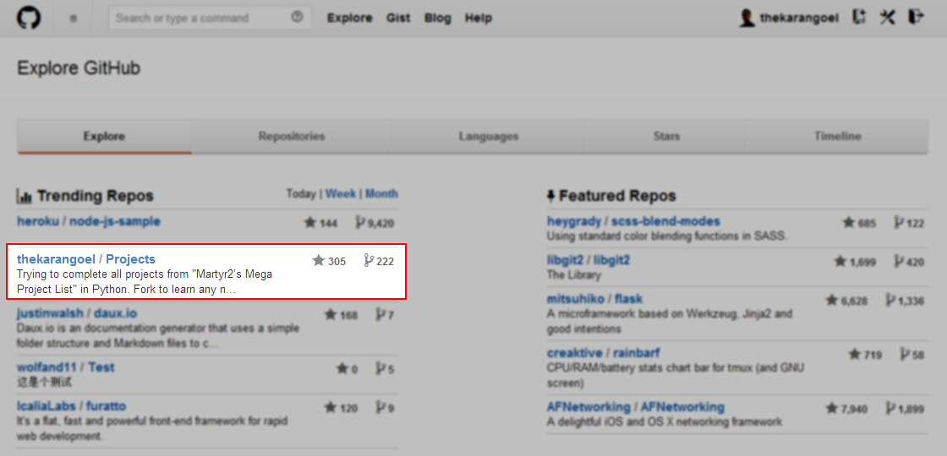Click fork icon for heroku node-js-sample
The height and width of the screenshot is (456, 947).
pos(360,223)
